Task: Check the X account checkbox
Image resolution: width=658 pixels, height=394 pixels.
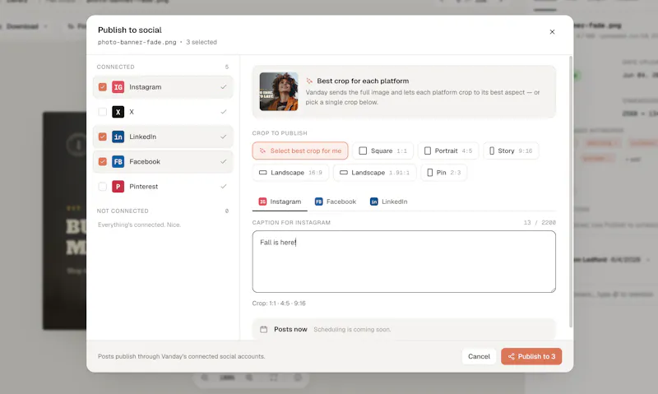Action: click(102, 112)
